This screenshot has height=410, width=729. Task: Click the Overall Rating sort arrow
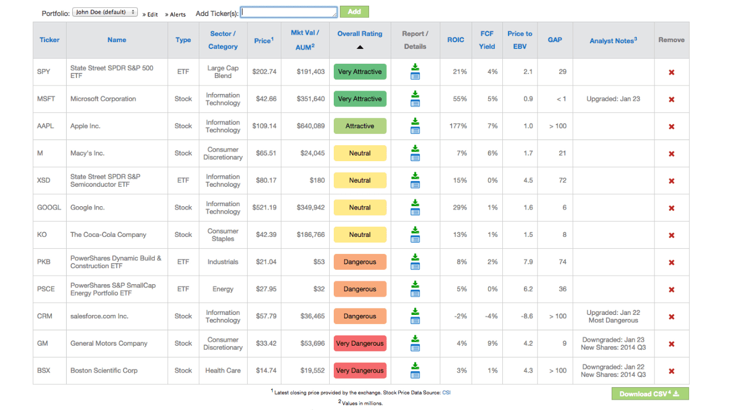[x=360, y=47]
